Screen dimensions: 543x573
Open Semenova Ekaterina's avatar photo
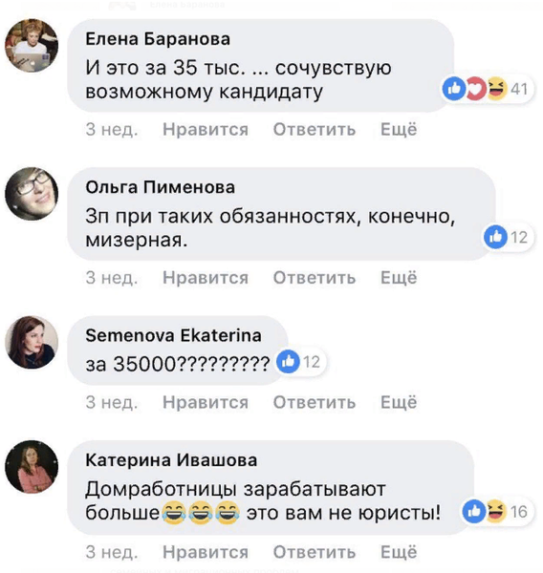point(32,342)
